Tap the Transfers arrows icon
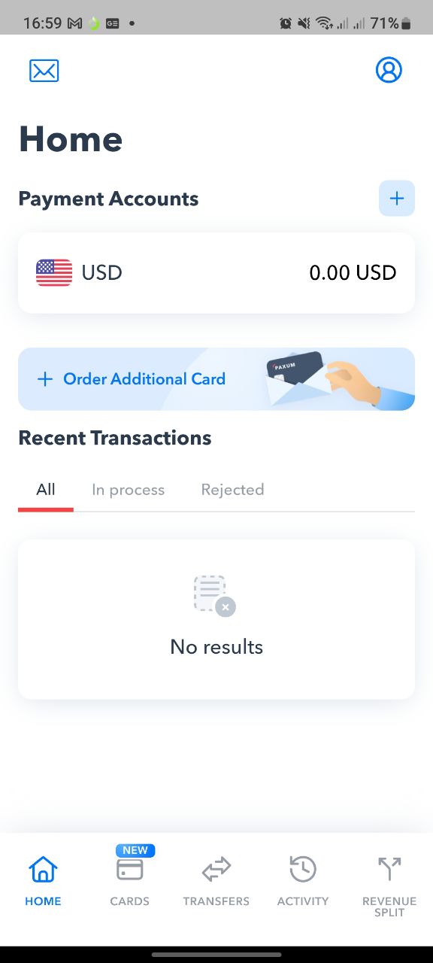Screen dimensions: 433x963 216,870
